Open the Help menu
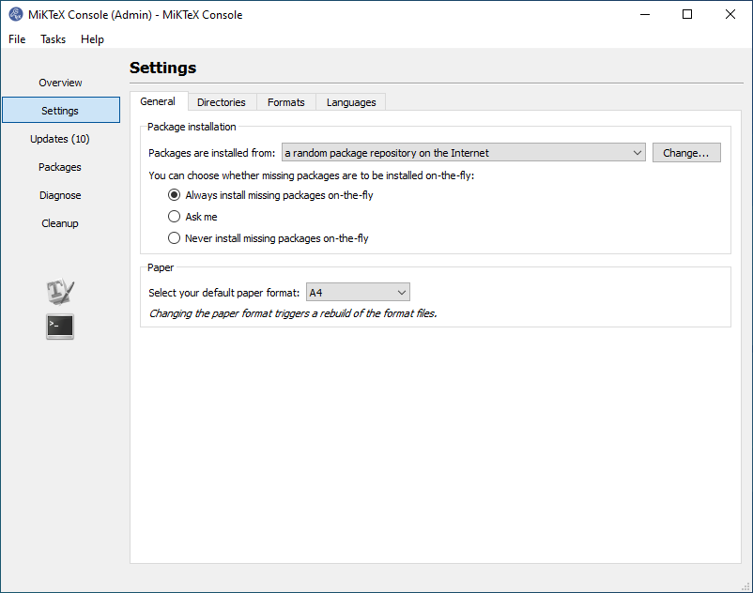The height and width of the screenshot is (593, 753). tap(92, 39)
